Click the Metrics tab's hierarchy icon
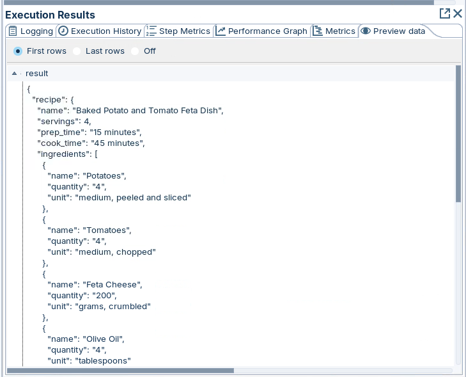The image size is (466, 377). click(318, 31)
